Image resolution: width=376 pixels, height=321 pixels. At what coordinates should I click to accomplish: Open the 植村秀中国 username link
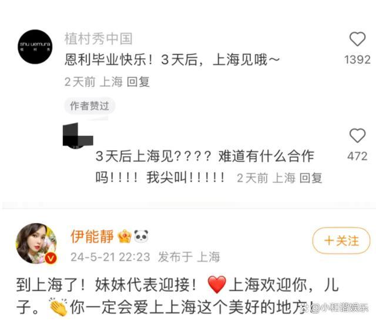click(98, 39)
